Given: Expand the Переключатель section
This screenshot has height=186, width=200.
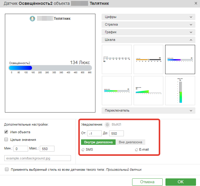Looking at the screenshot, I should tap(148, 110).
